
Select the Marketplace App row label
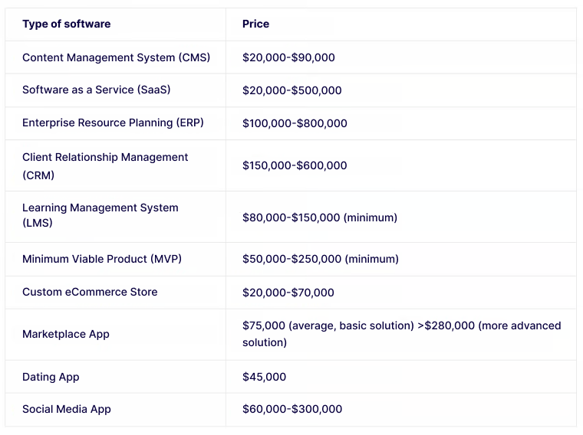click(65, 334)
